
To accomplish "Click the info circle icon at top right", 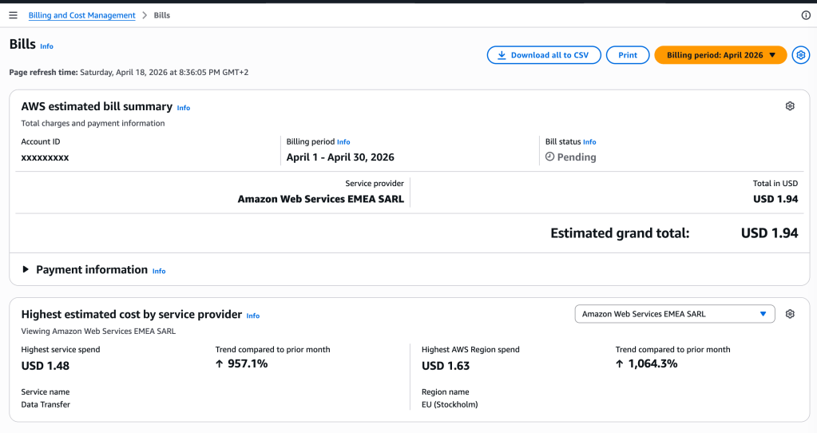I will 805,15.
